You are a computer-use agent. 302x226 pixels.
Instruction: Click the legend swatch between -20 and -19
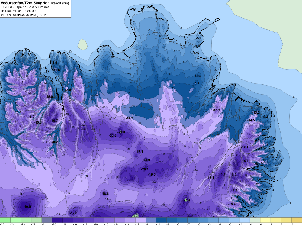(x=57, y=220)
